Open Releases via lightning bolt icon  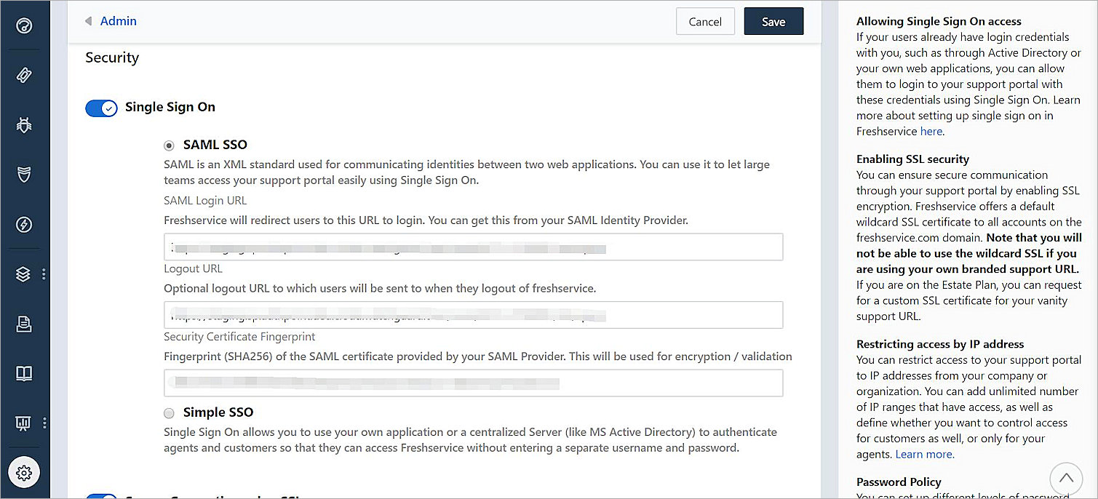[24, 224]
